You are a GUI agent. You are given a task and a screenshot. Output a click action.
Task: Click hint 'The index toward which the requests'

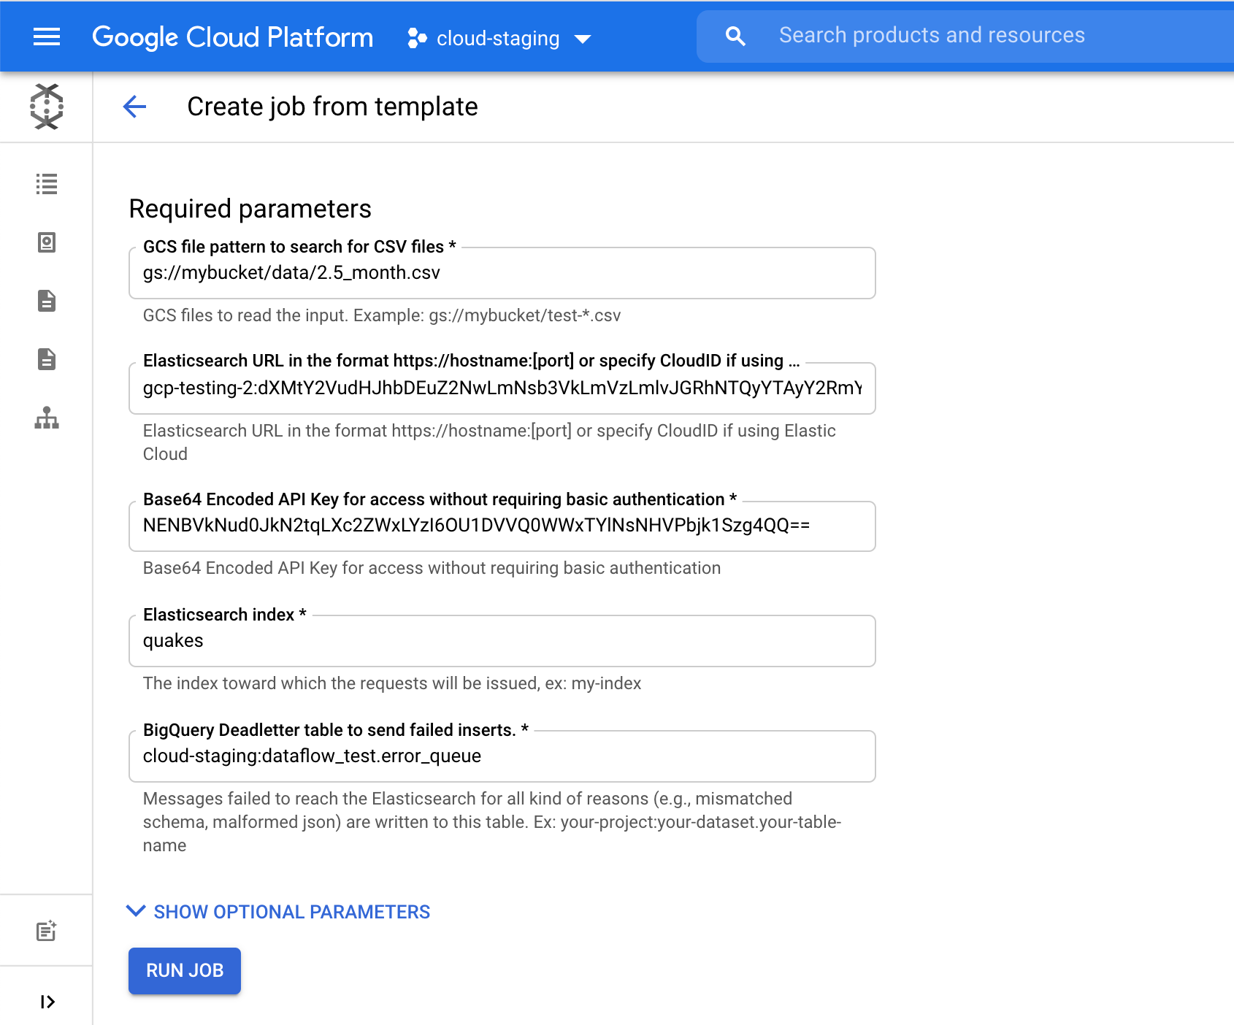tap(392, 683)
